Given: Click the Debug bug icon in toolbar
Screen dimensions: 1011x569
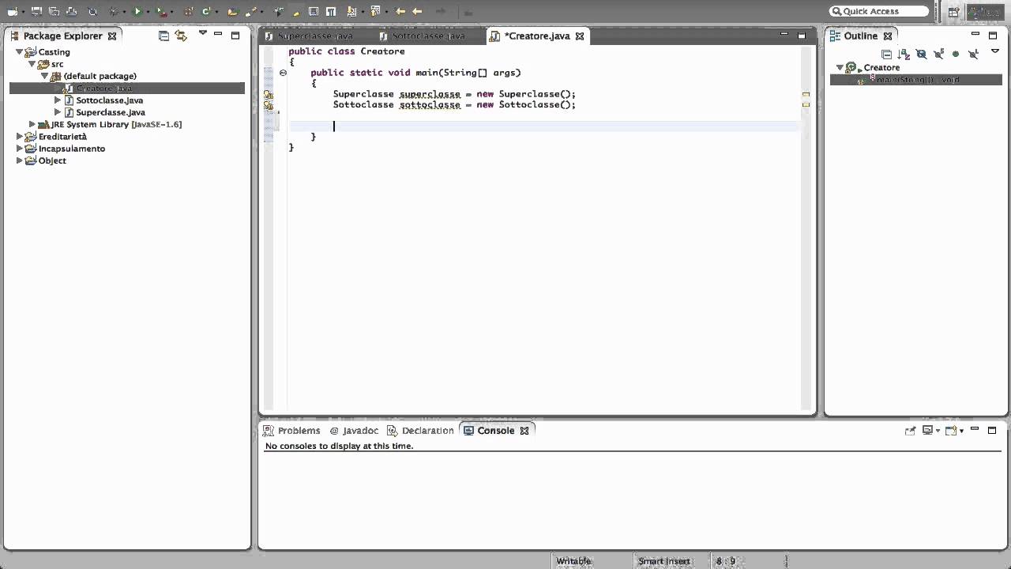Looking at the screenshot, I should (x=114, y=12).
